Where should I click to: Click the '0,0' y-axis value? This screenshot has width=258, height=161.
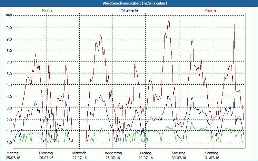[x=9, y=143]
